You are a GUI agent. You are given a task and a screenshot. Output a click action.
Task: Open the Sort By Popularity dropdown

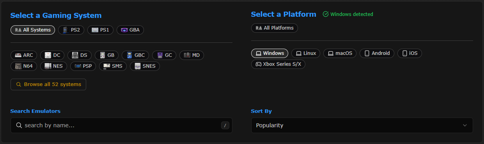362,125
